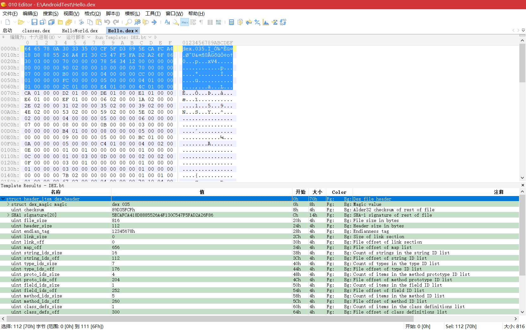This screenshot has height=330, width=526.
Task: Open the 格式(O) menu
Action: (92, 13)
